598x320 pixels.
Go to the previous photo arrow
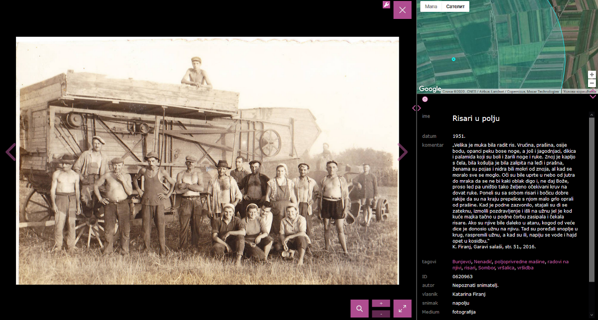(10, 152)
